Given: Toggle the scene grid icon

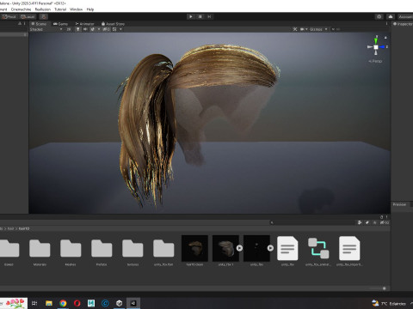Looking at the screenshot, I should coord(114,29).
